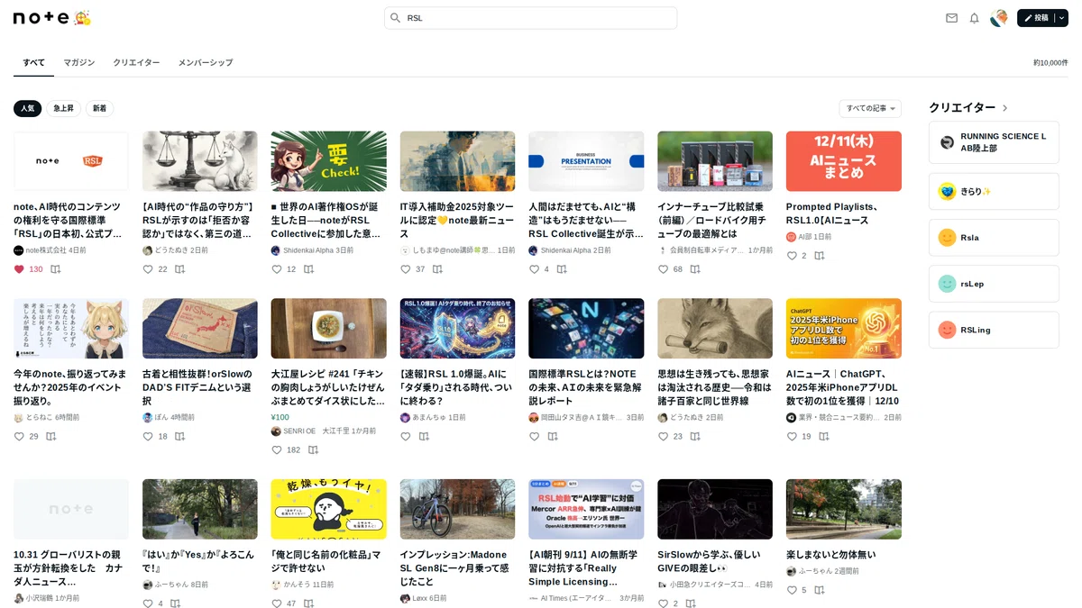Open creator RSLing profile card
1082x608 pixels.
[994, 330]
